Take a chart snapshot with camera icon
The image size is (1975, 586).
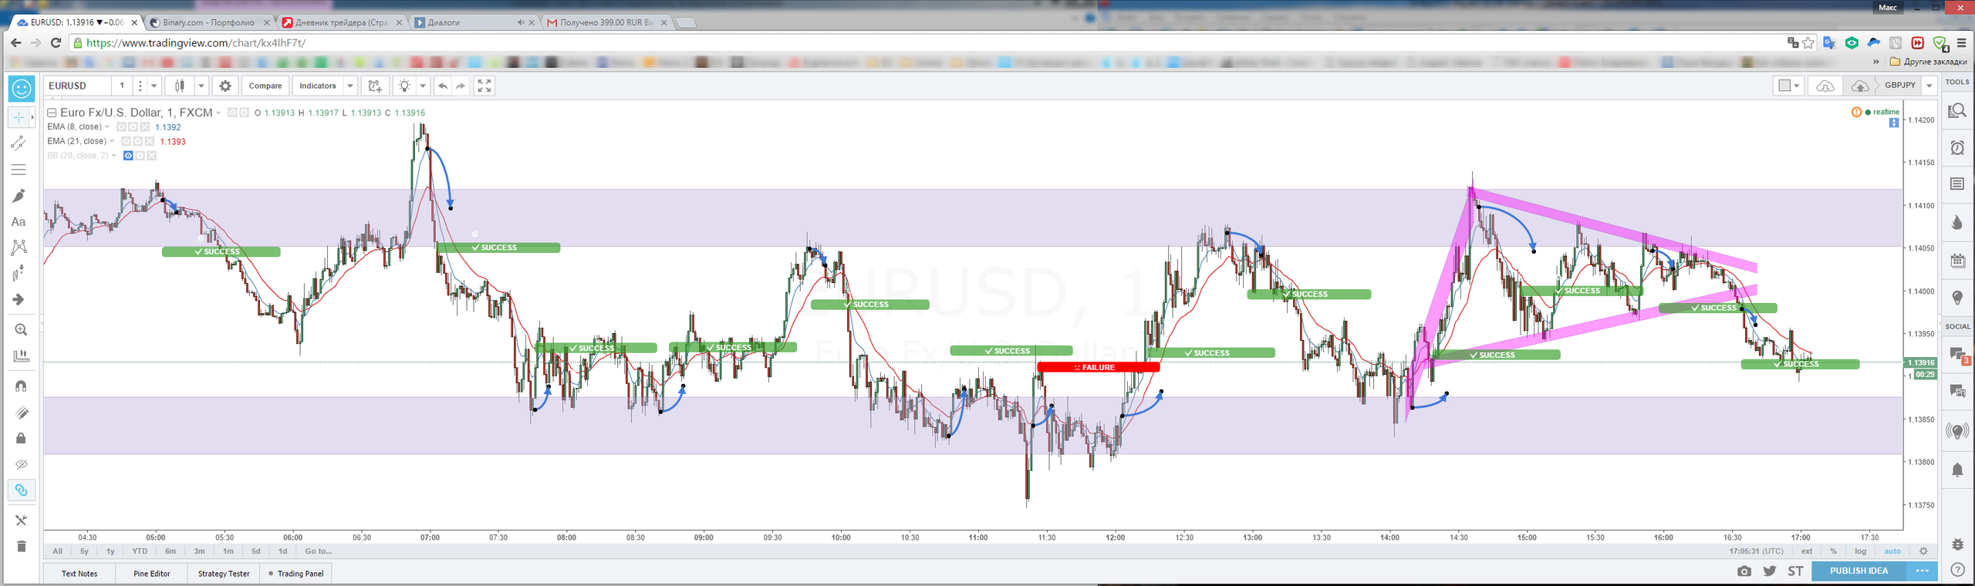[x=1744, y=571]
